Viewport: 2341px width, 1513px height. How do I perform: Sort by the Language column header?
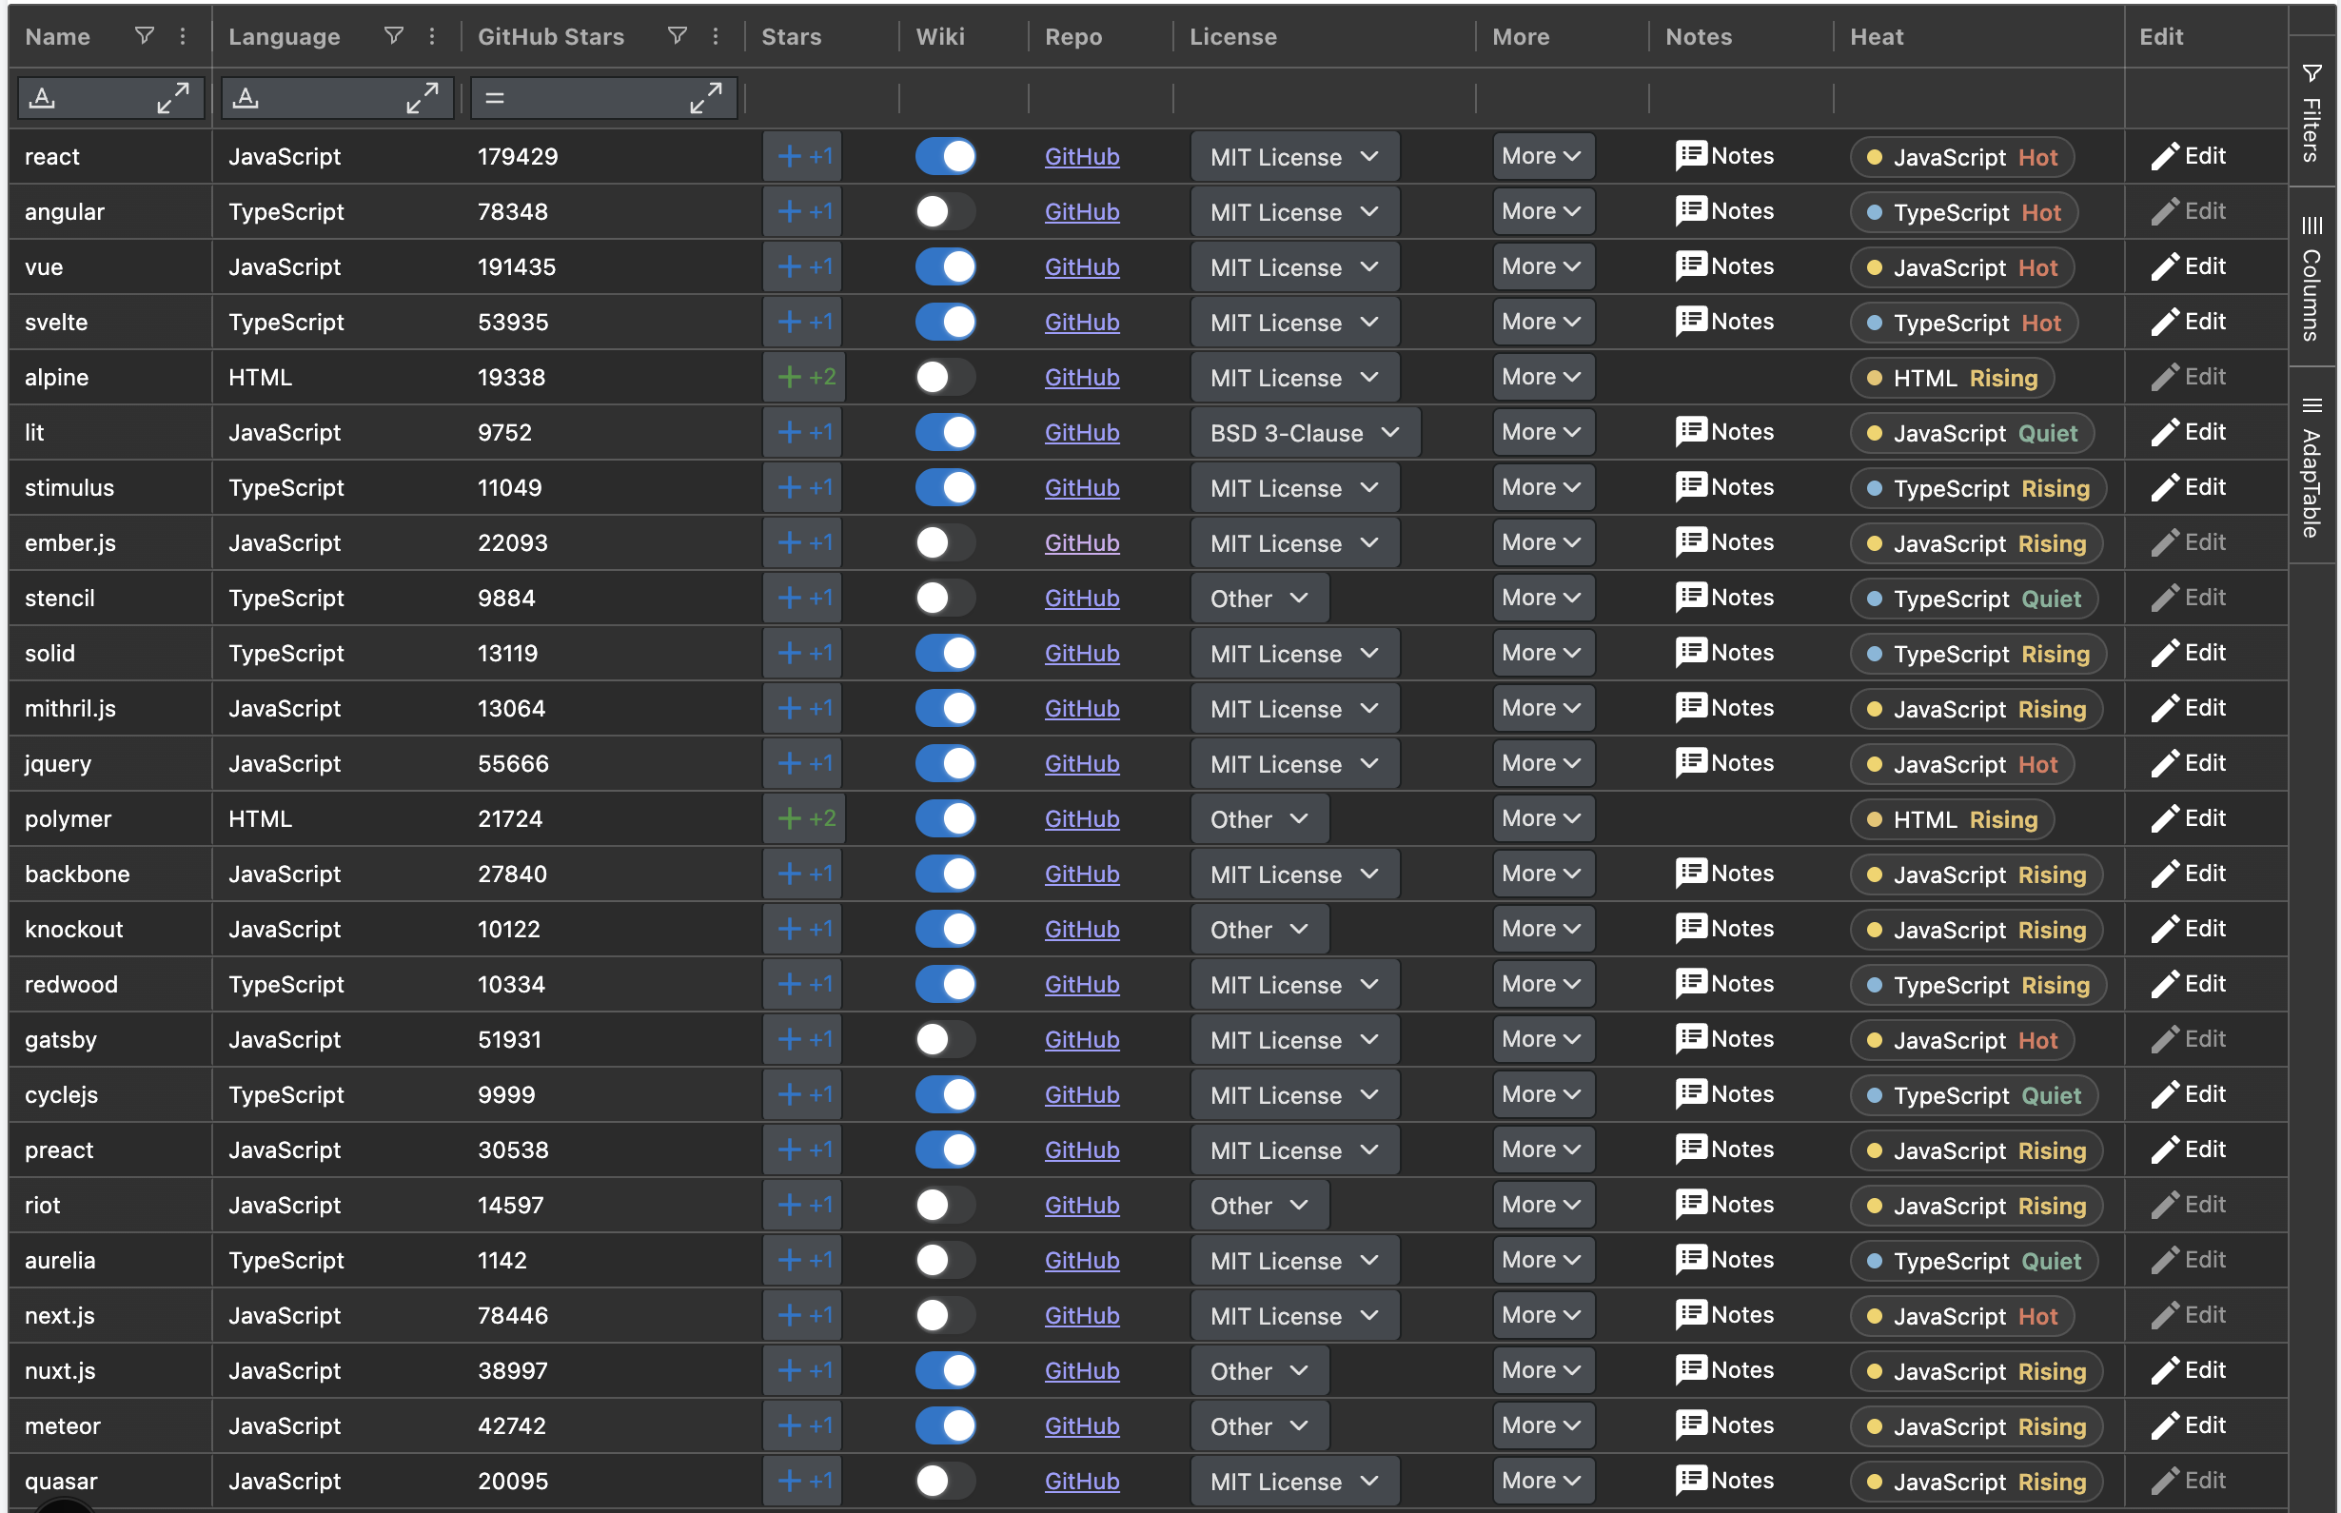coord(284,36)
